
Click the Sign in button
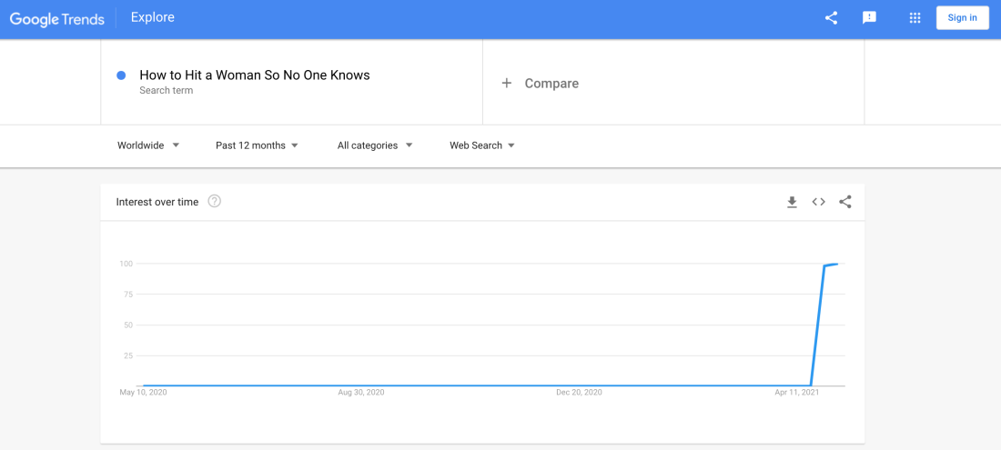coord(962,18)
